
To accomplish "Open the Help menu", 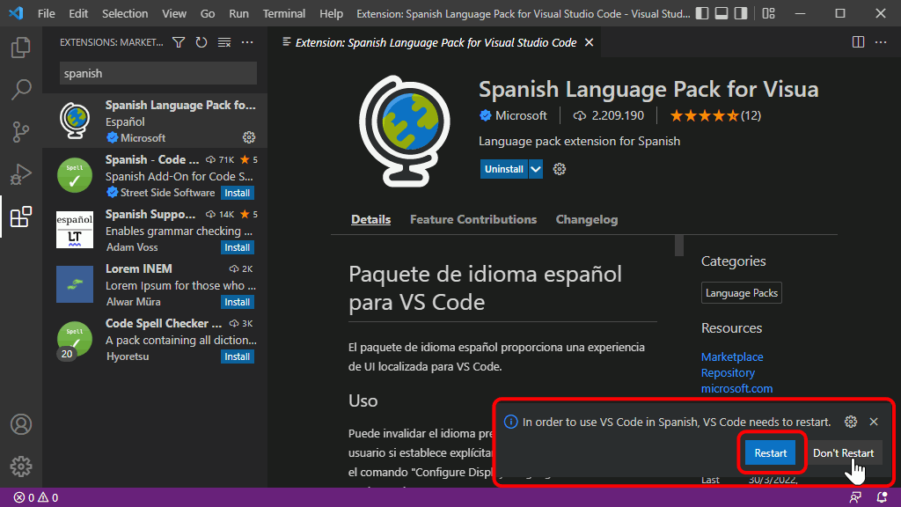I will 331,13.
